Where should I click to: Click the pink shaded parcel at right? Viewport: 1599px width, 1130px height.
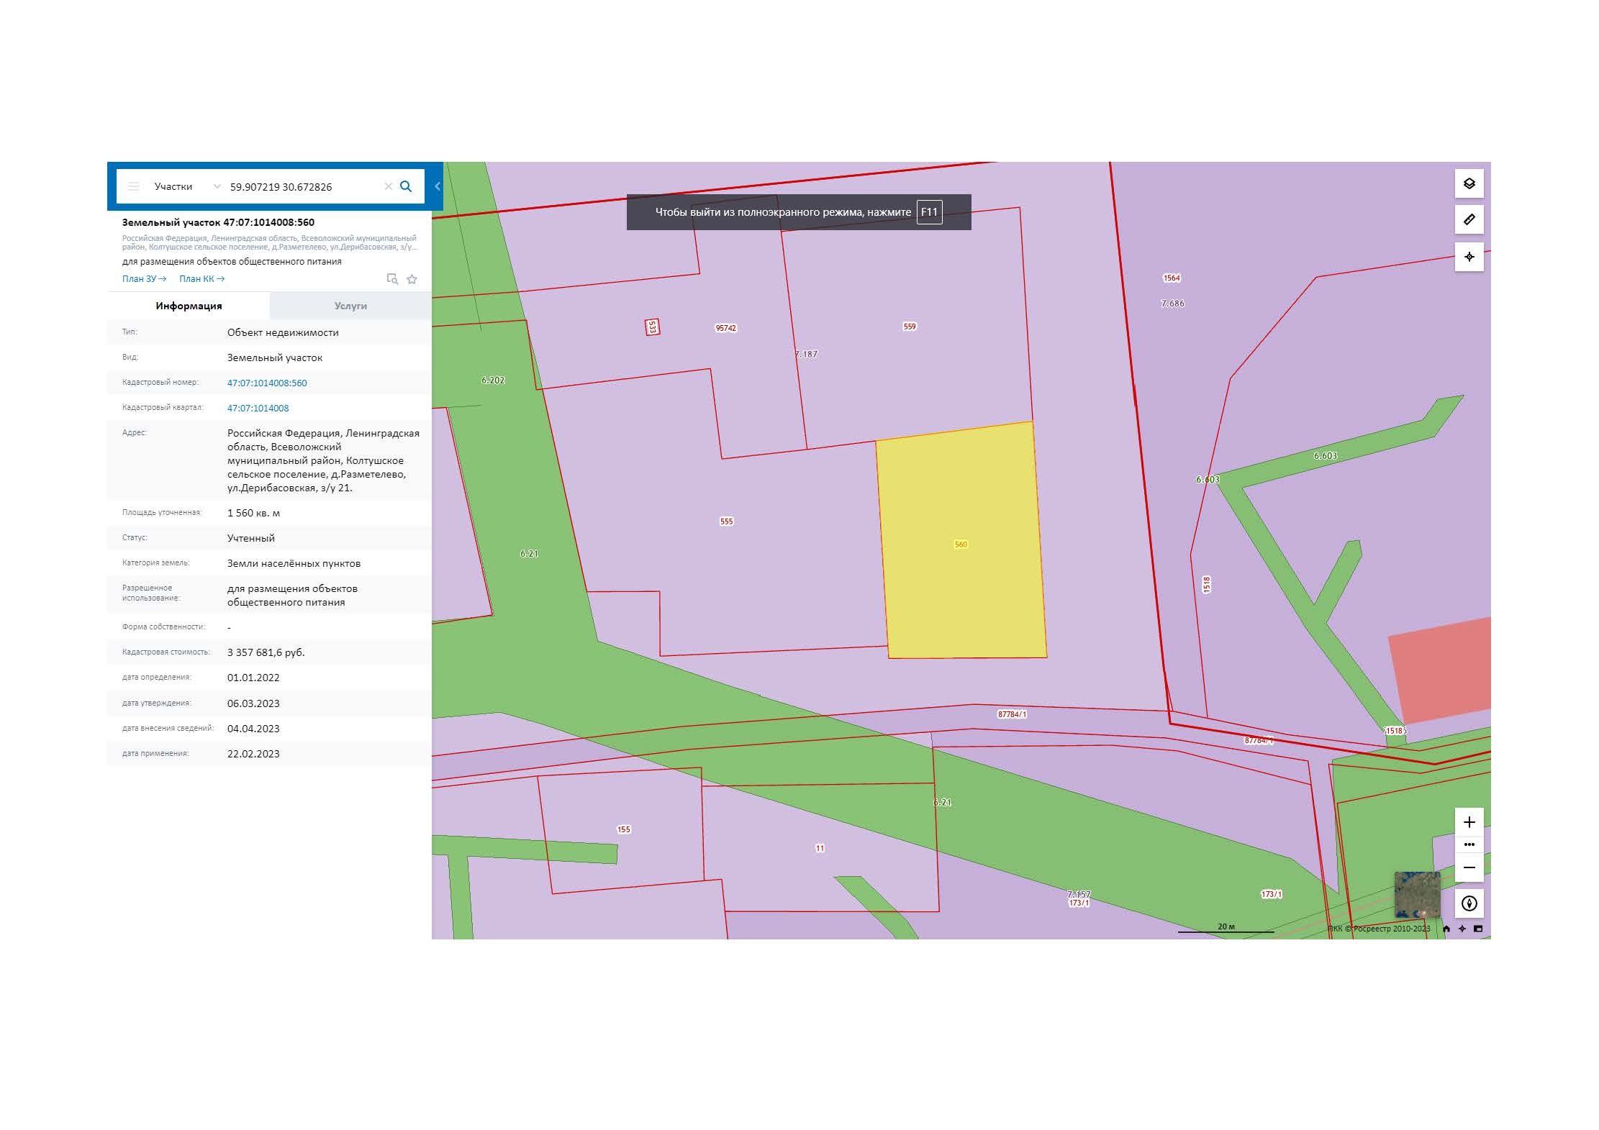click(1441, 669)
